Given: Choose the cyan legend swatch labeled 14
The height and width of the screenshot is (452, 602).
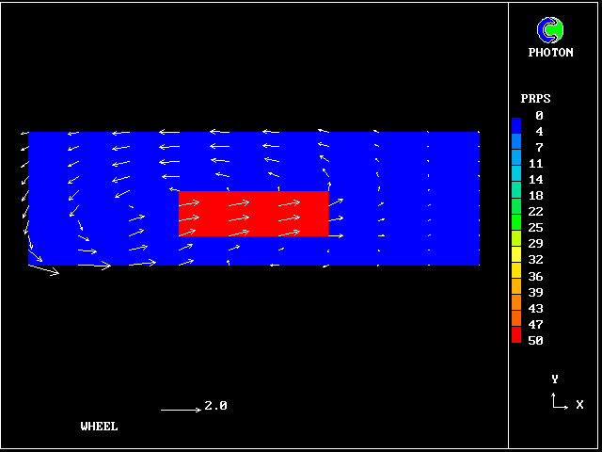Looking at the screenshot, I should pyautogui.click(x=516, y=179).
